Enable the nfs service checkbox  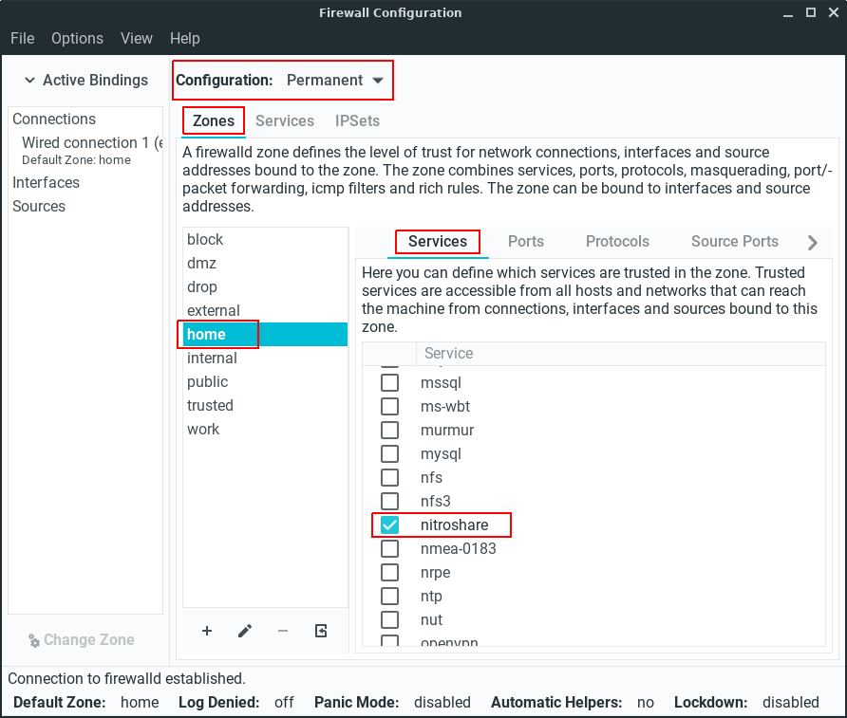coord(389,477)
